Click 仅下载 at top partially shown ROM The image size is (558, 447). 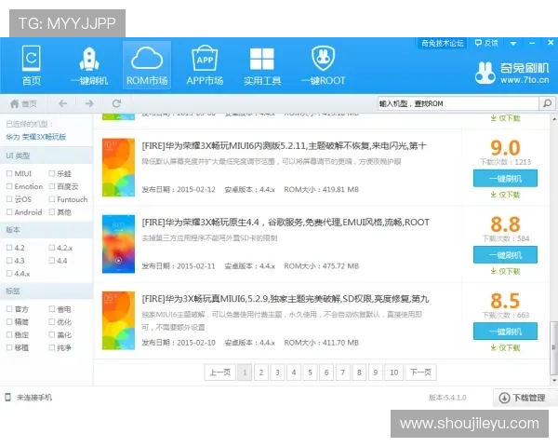(505, 118)
